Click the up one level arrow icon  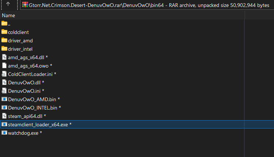pyautogui.click(x=8, y=4)
